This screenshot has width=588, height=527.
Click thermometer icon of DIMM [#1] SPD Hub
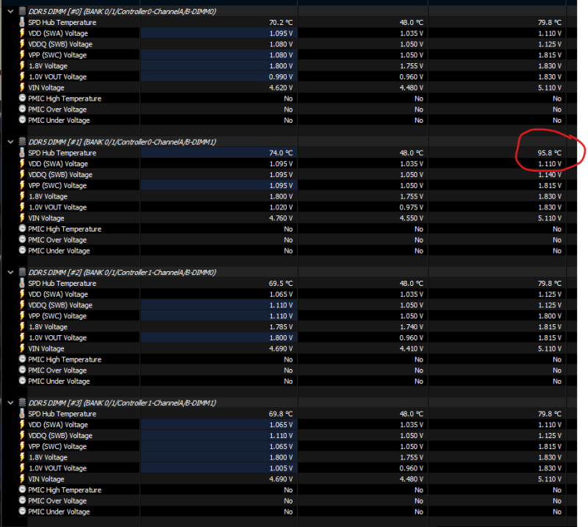(22, 153)
